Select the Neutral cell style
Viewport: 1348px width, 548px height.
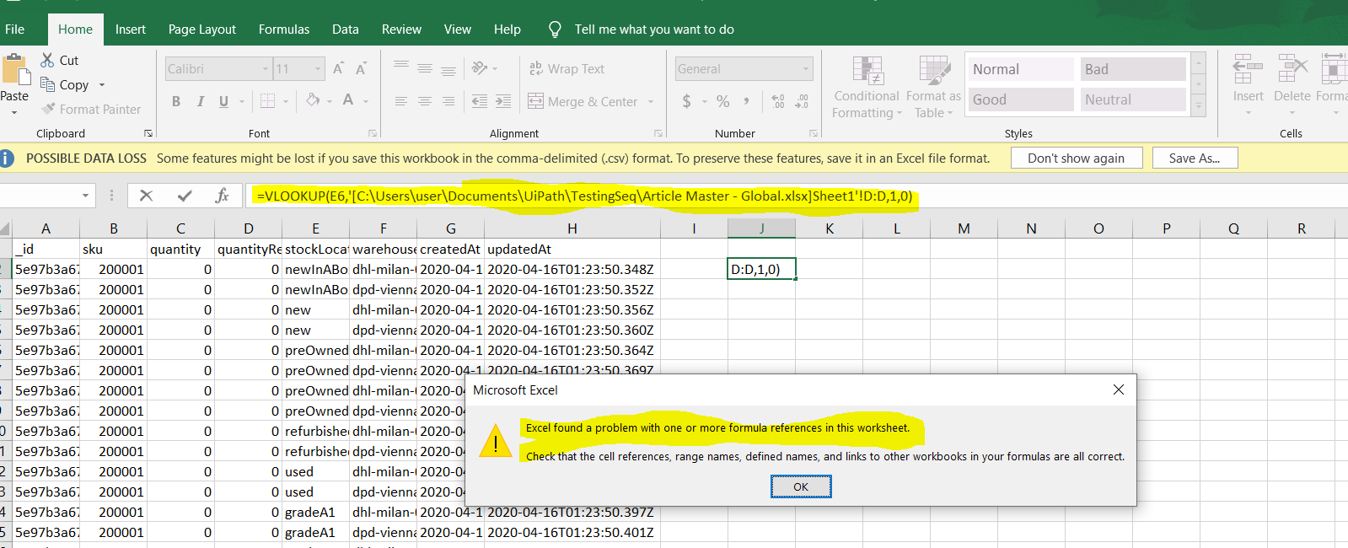tap(1133, 99)
